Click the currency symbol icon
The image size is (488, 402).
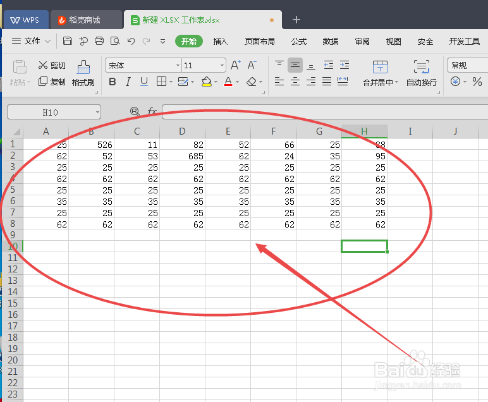coord(455,82)
